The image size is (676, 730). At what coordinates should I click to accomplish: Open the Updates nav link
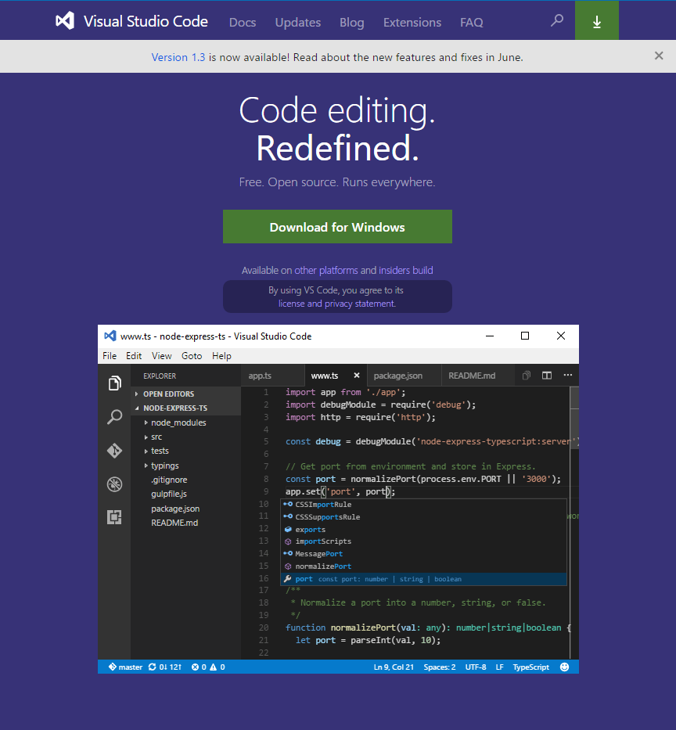[297, 23]
